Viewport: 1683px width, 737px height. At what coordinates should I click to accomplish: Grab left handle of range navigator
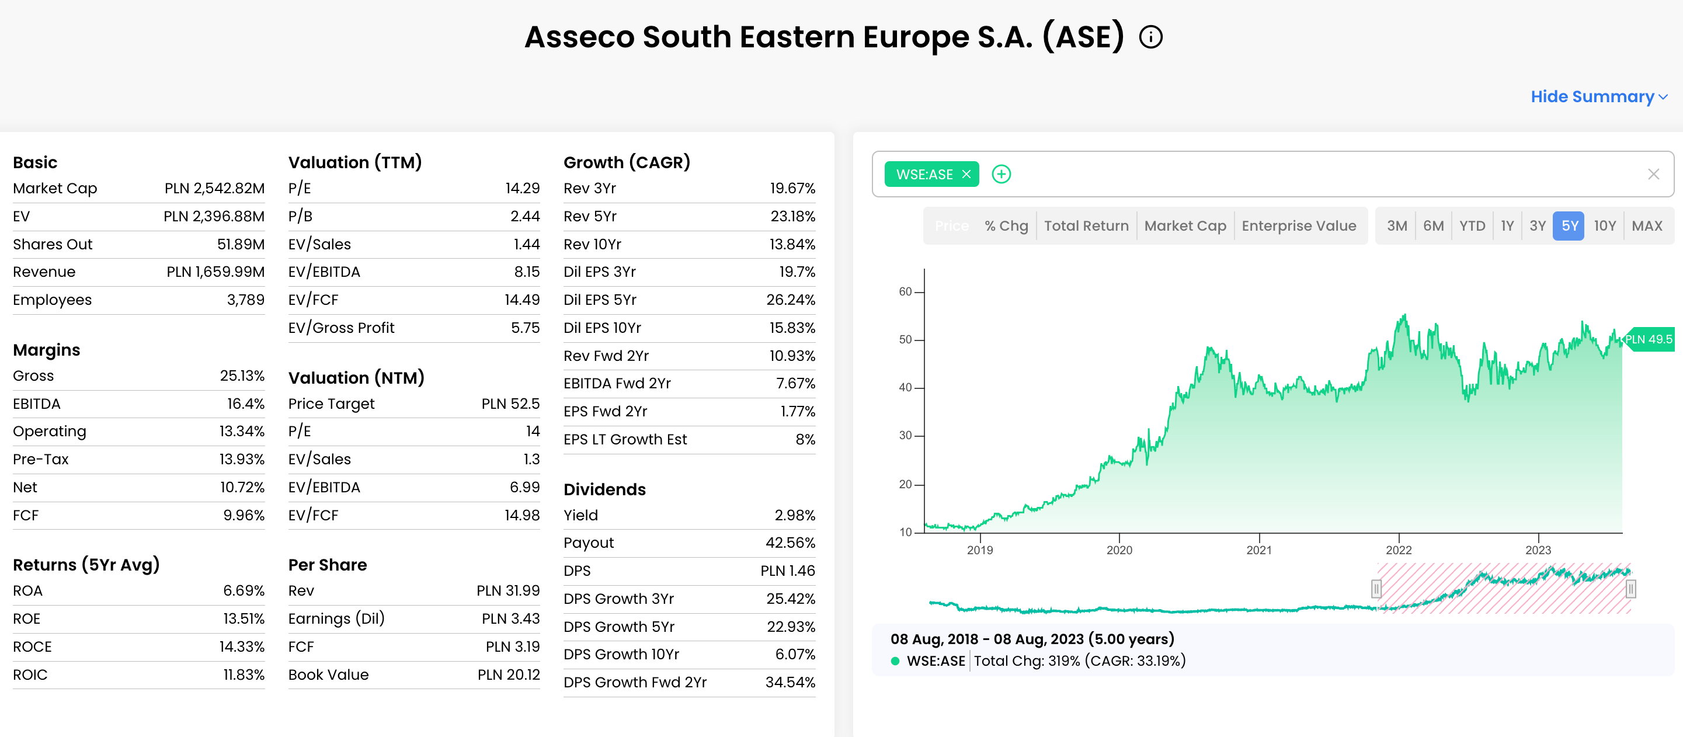pyautogui.click(x=1376, y=589)
